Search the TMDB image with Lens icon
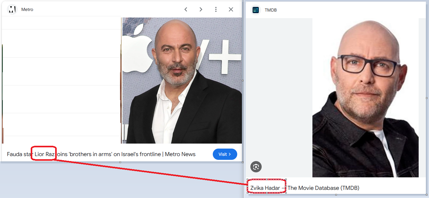Screen dimensions: 429x198 (x=256, y=167)
